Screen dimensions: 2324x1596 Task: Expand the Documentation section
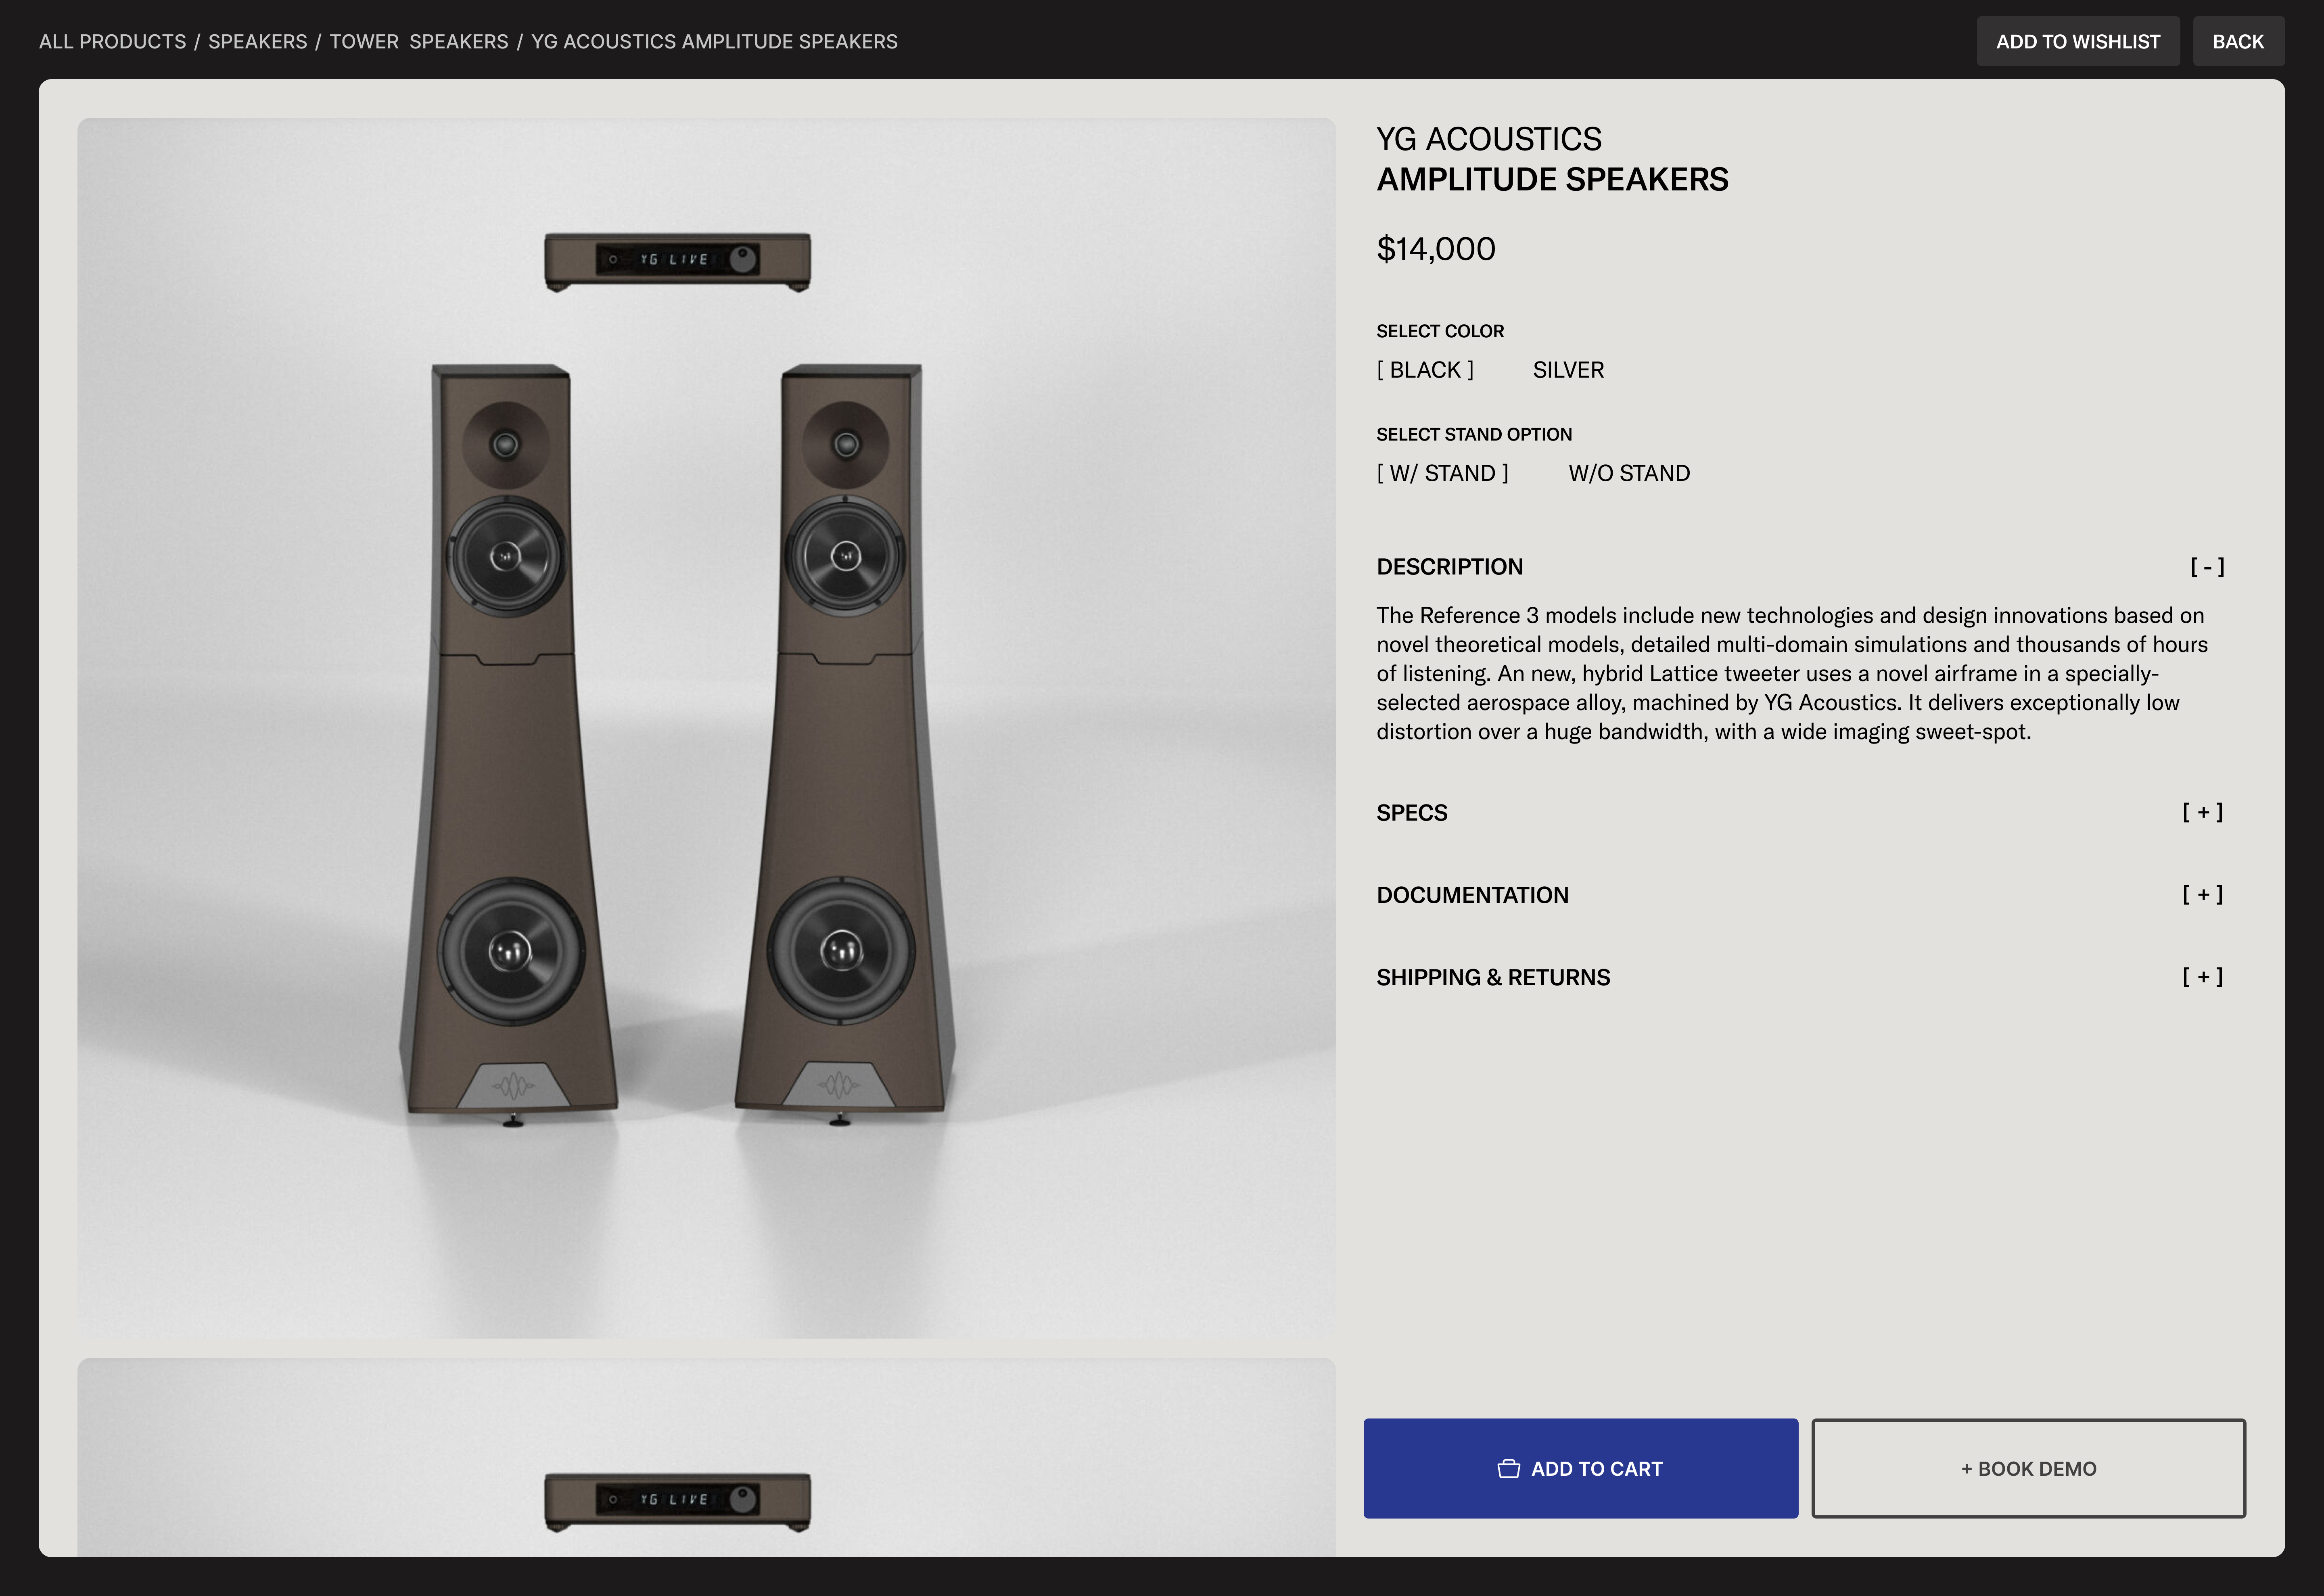(2202, 894)
